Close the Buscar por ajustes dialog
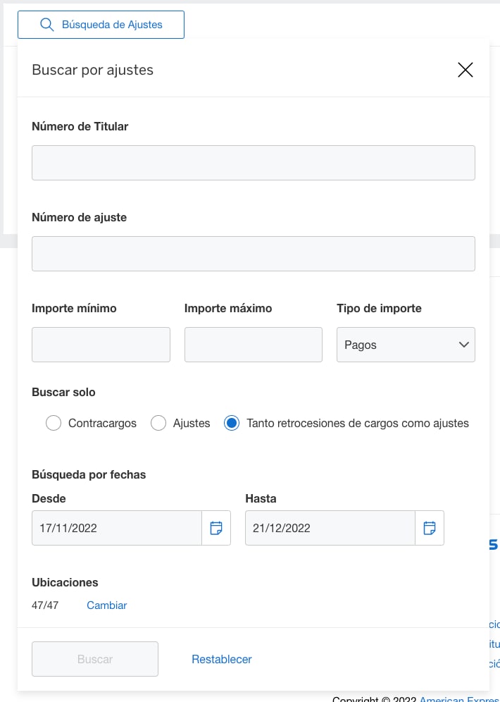The width and height of the screenshot is (500, 702). click(465, 70)
